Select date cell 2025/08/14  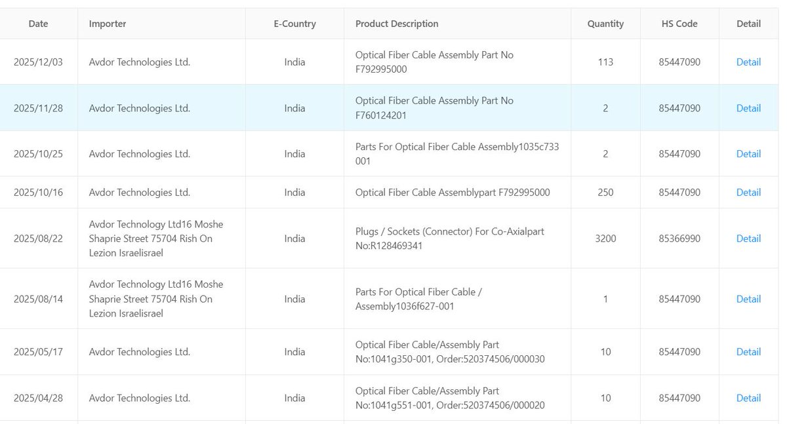[x=38, y=299]
